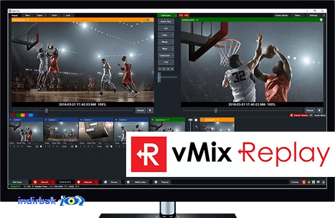Viewport: 335px width, 218px height.
Task: Click the output playback position slider
Action: click(x=215, y=111)
